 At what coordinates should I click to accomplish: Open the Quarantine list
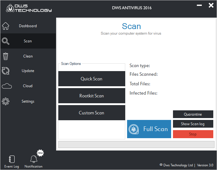click(x=193, y=114)
